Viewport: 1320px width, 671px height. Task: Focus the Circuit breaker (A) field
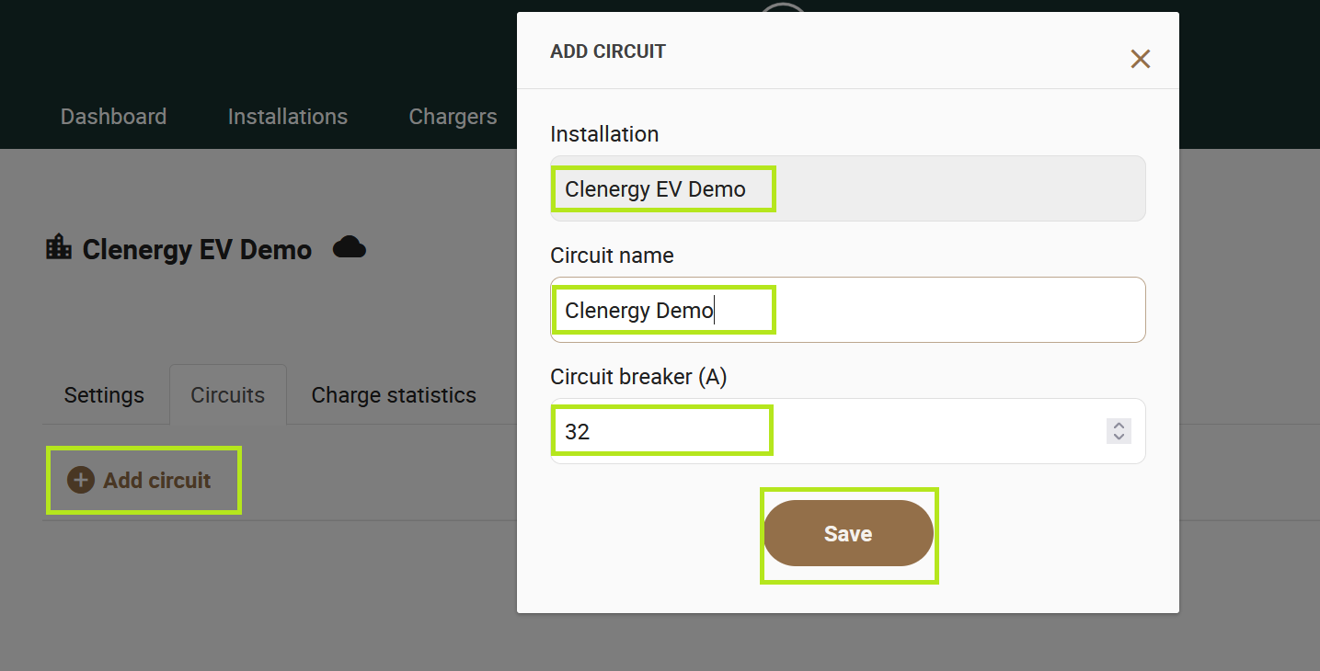(x=848, y=431)
